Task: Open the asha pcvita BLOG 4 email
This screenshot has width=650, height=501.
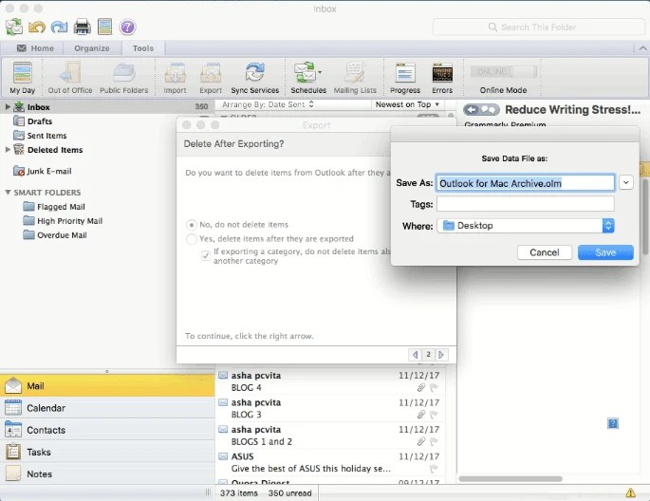Action: pyautogui.click(x=329, y=381)
